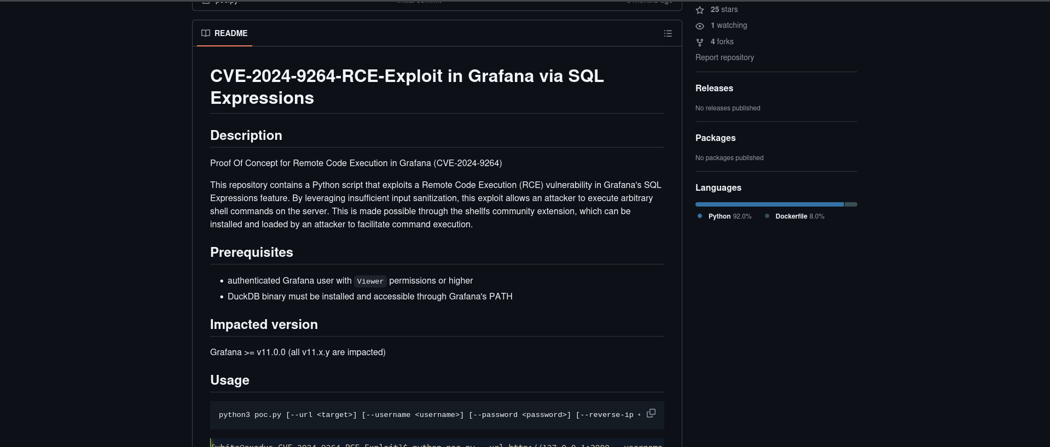The image size is (1050, 447).
Task: Click the book icon in README header
Action: coord(206,33)
